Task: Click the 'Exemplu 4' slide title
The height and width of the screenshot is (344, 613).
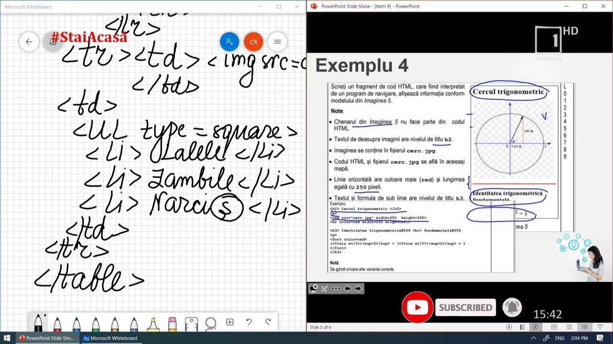Action: pos(362,65)
